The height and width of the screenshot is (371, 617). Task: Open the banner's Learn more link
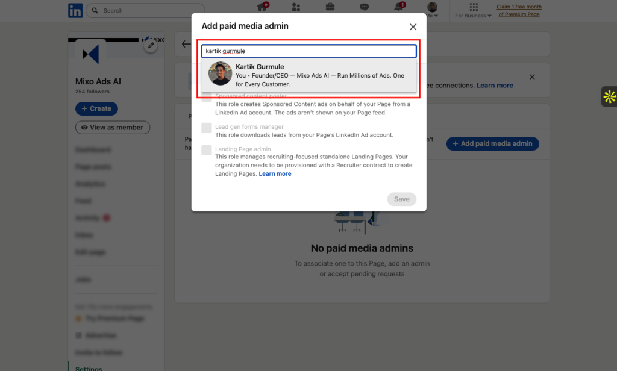(x=495, y=86)
